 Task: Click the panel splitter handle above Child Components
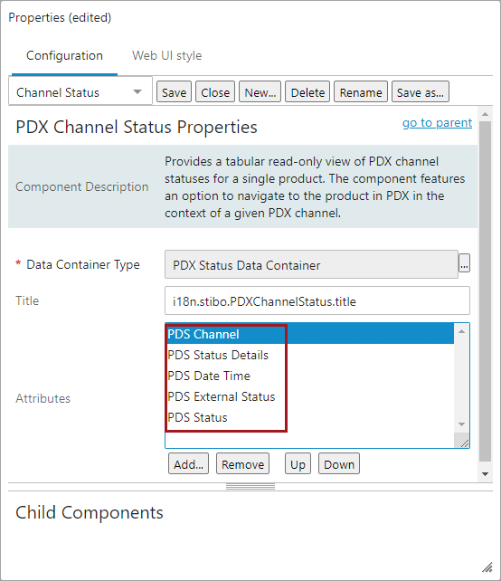(250, 487)
